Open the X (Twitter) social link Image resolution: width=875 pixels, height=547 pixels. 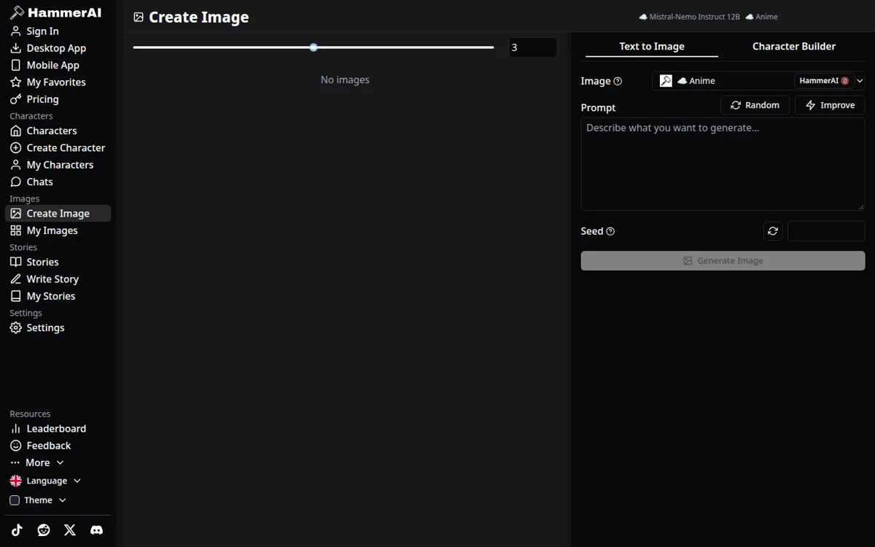(x=70, y=530)
